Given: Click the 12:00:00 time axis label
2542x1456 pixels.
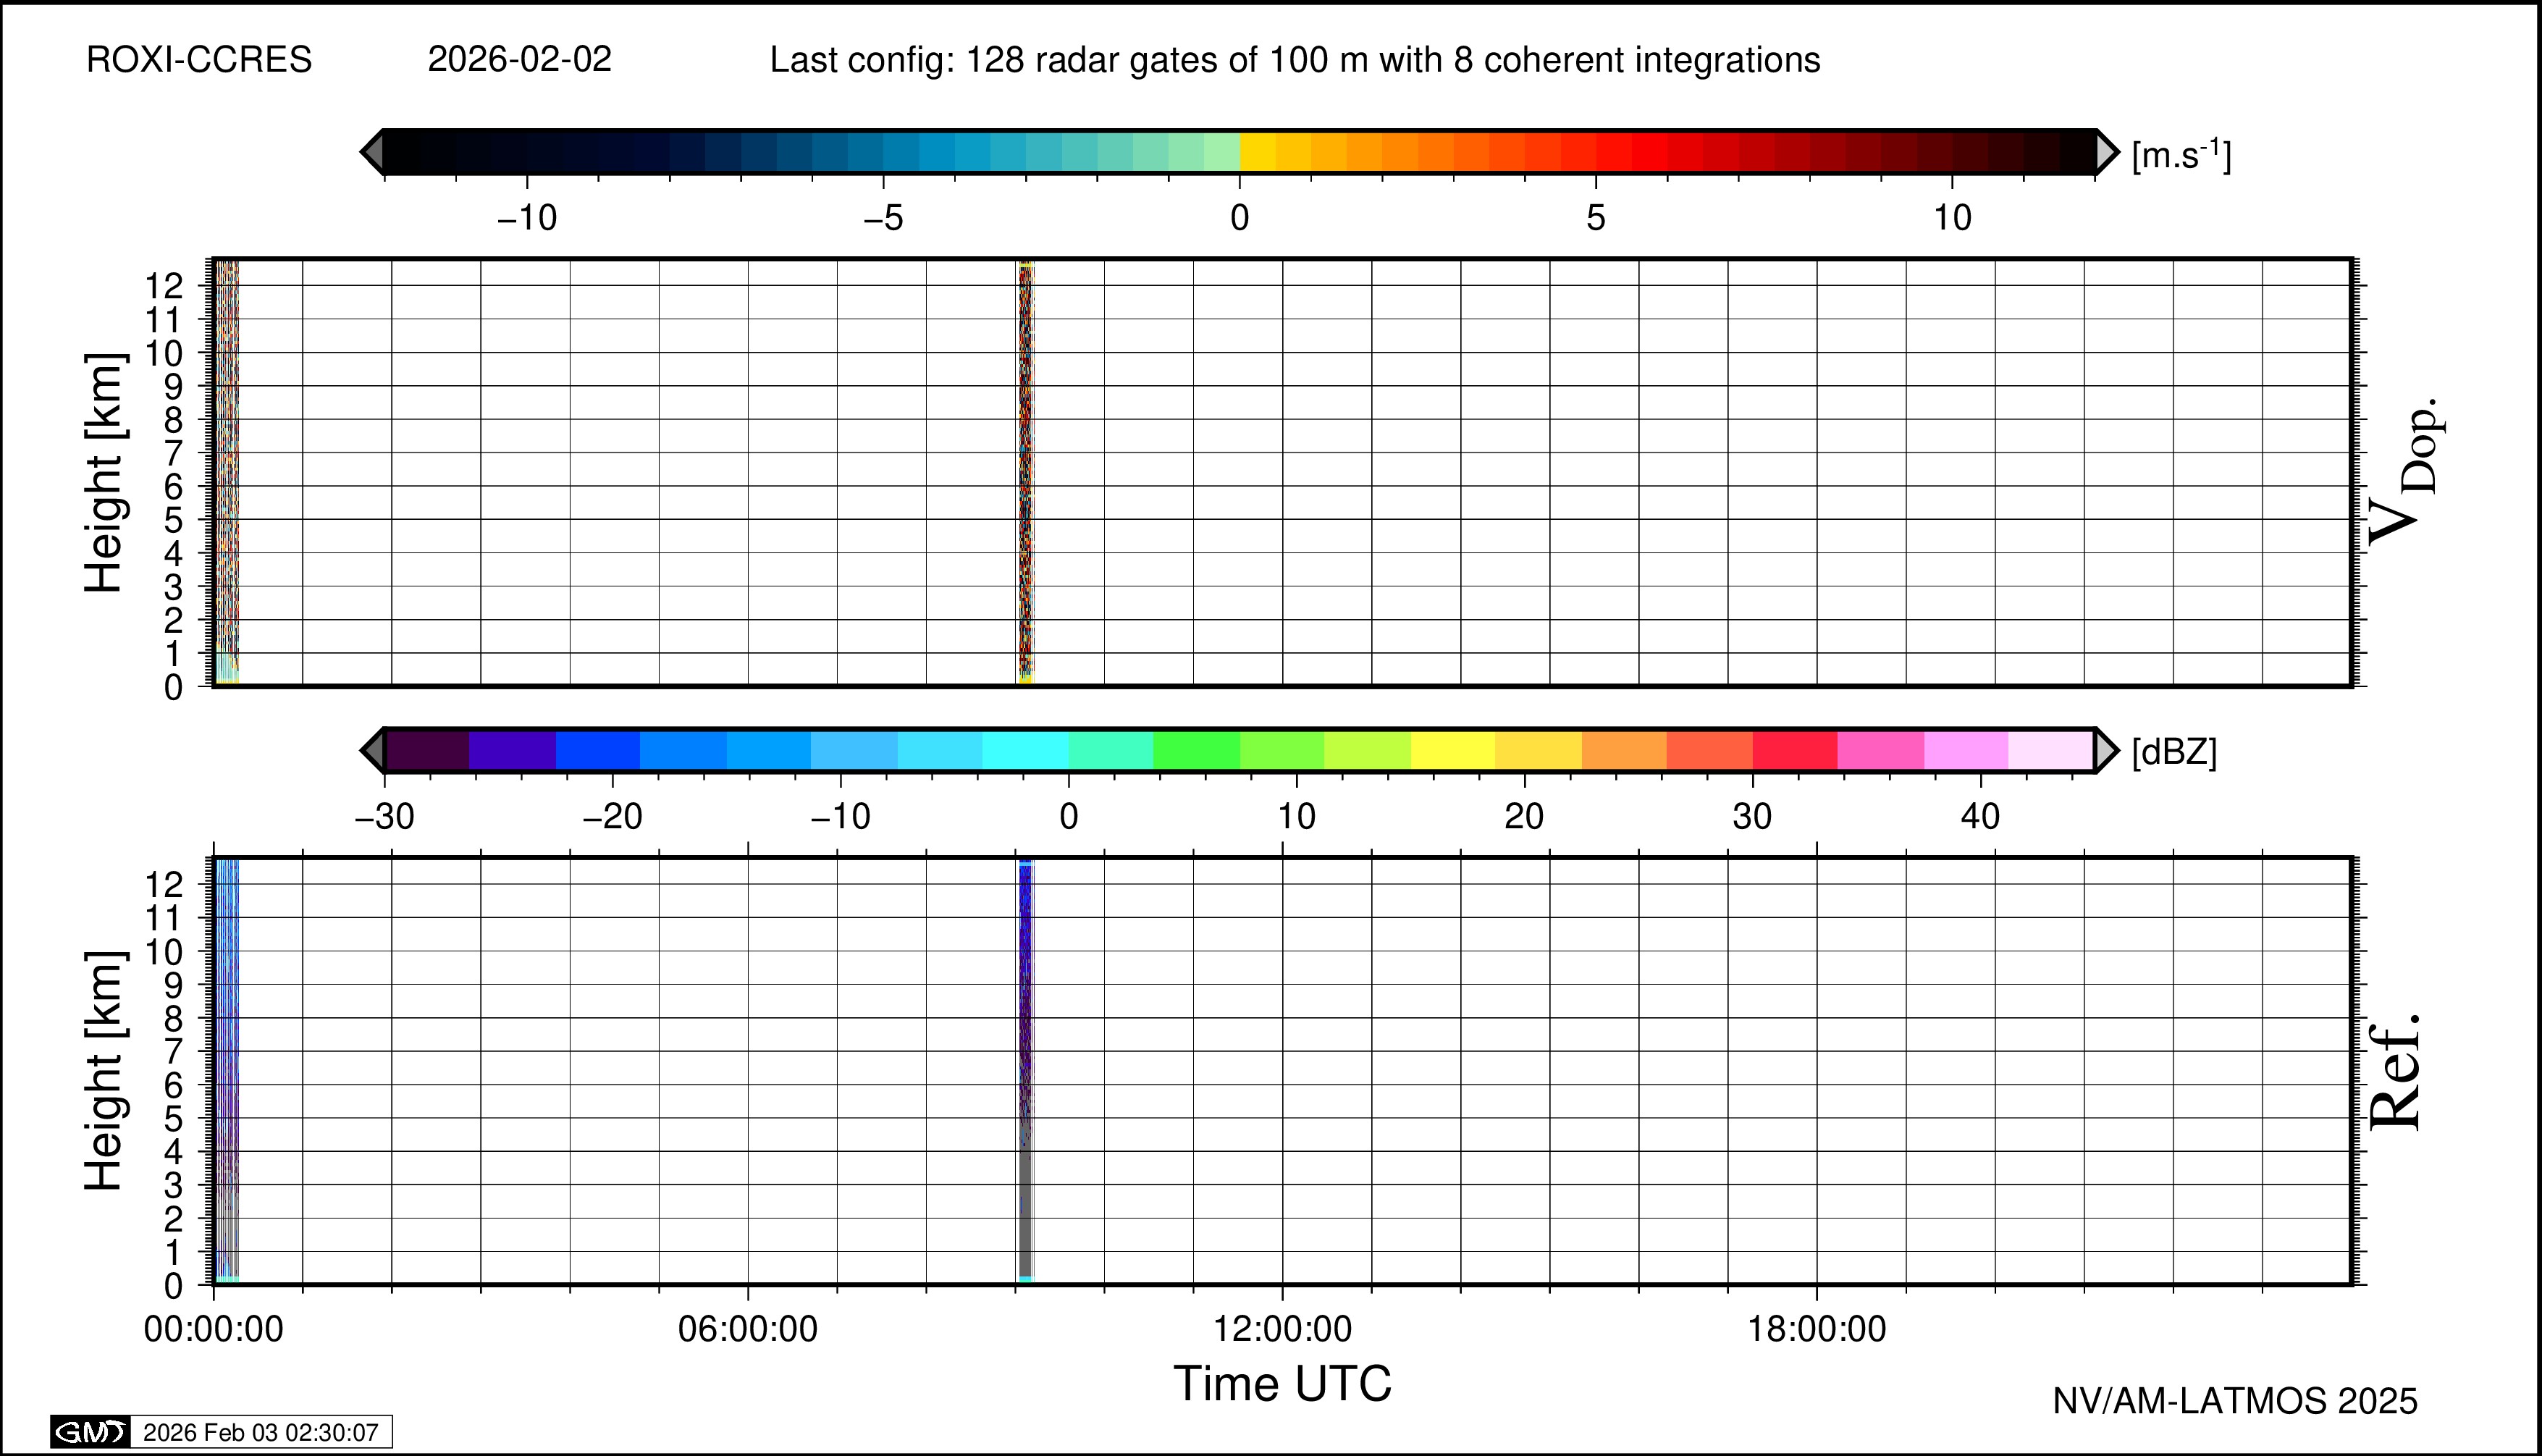Looking at the screenshot, I should pyautogui.click(x=1282, y=1329).
